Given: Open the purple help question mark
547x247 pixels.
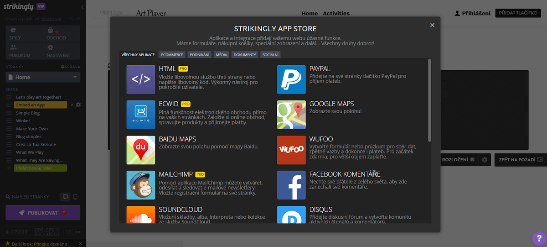Looking at the screenshot, I should 538,238.
